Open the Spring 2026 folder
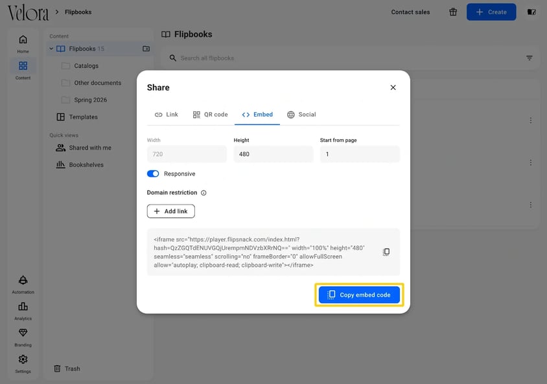 pos(90,100)
